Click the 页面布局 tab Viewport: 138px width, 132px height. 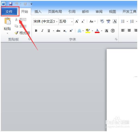(55, 12)
